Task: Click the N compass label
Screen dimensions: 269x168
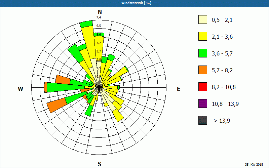Action: [x=100, y=12]
